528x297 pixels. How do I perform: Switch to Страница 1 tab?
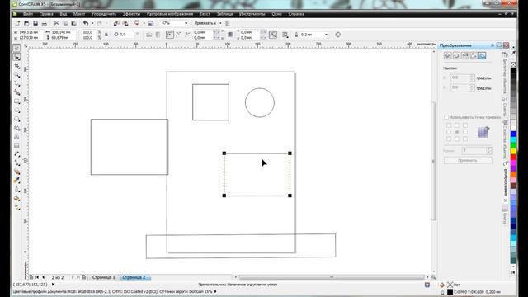(x=103, y=277)
